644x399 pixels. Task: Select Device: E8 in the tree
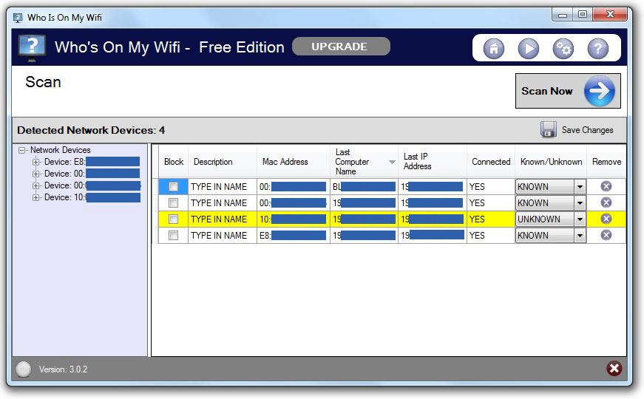[92, 162]
